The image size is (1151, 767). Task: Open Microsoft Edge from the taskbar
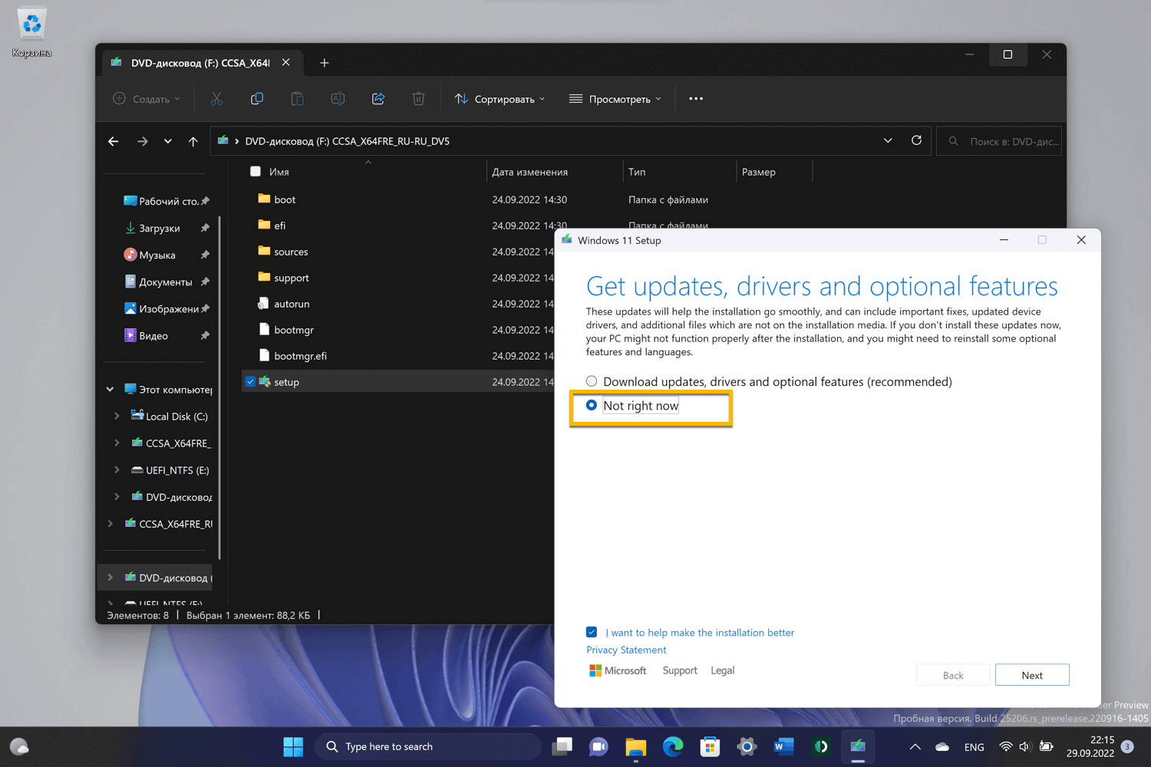[673, 746]
